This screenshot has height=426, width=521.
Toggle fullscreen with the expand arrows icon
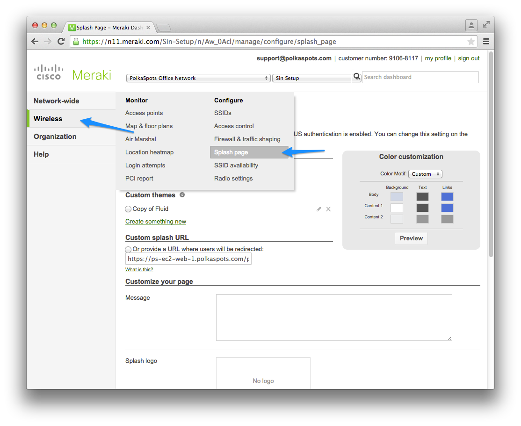[486, 25]
